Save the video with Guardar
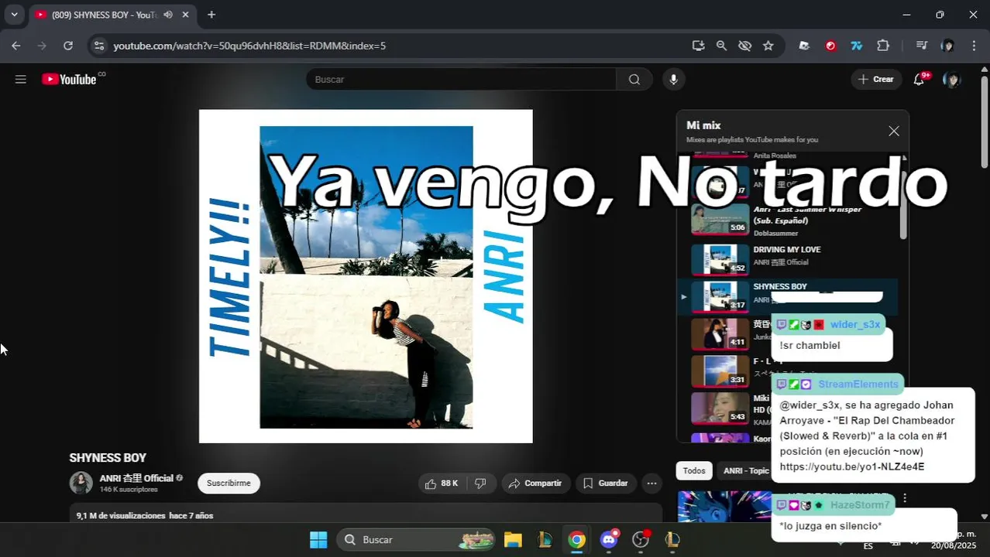990x557 pixels. coord(605,484)
